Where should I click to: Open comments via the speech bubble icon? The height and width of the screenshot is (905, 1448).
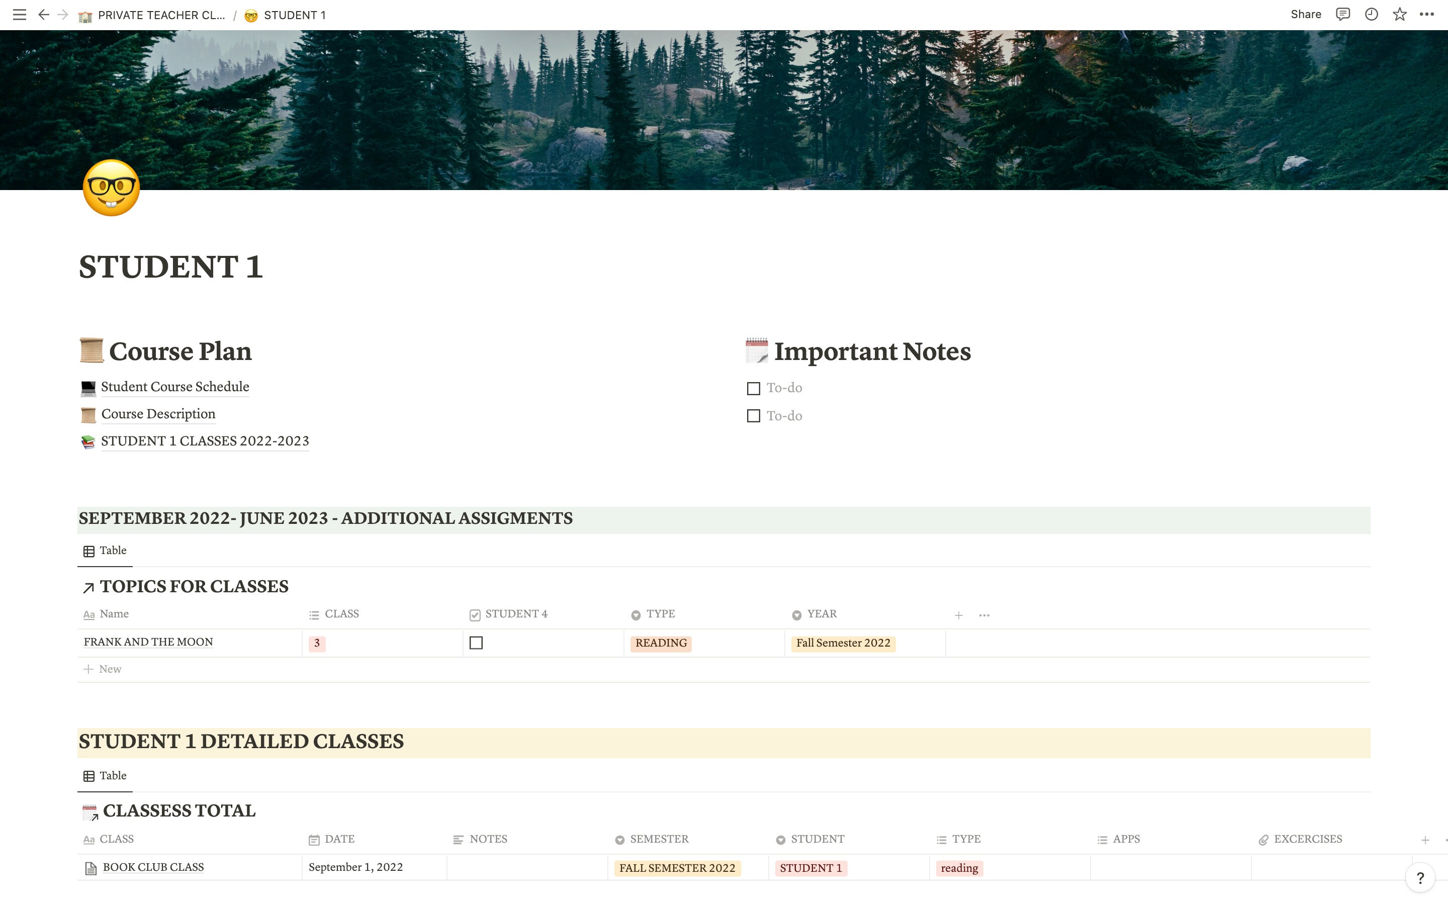(1343, 14)
